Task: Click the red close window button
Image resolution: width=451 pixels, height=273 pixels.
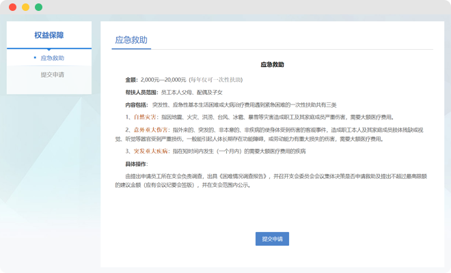Action: 13,8
